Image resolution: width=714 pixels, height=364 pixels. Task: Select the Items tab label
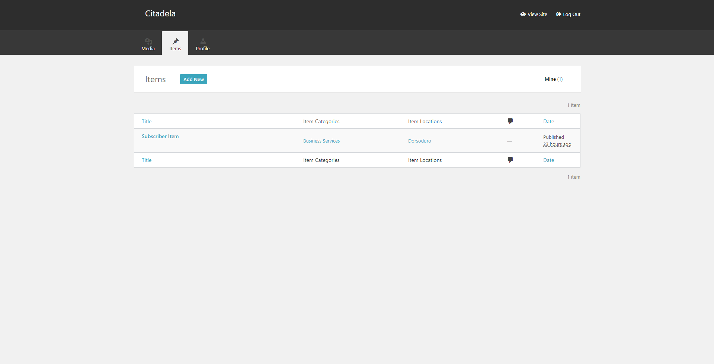tap(175, 49)
